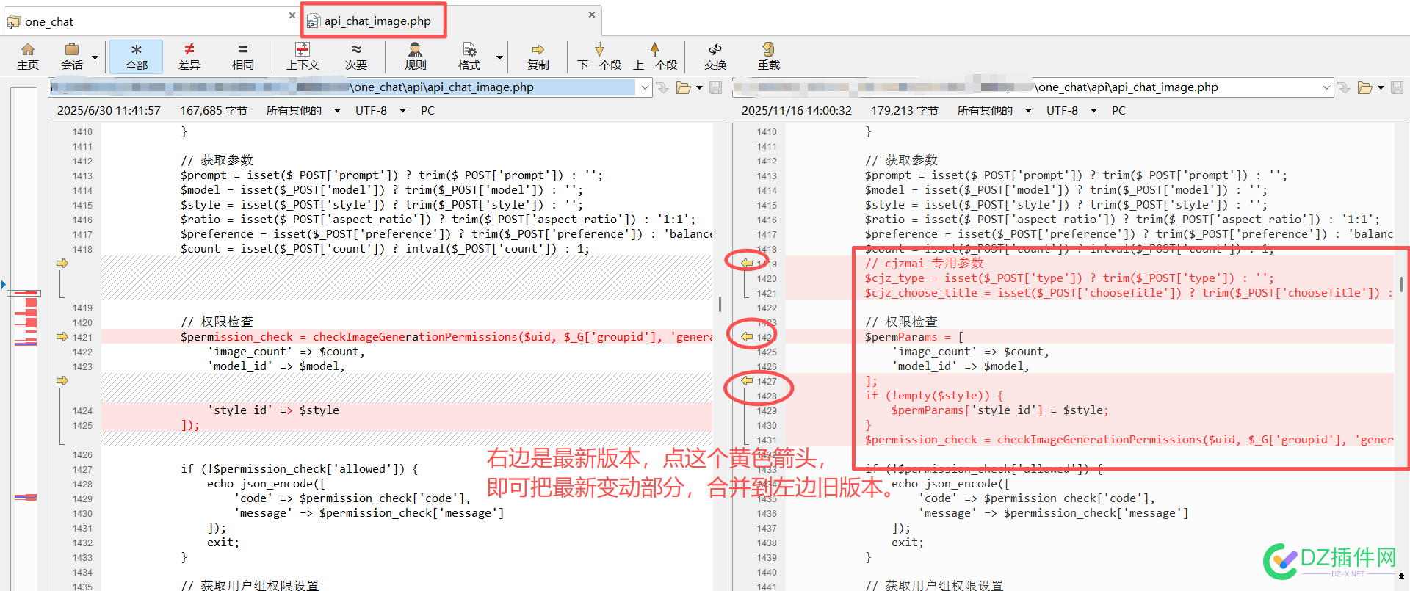Click left yellow arrow at line 1421
Screen dimensions: 1410x591
coord(62,336)
